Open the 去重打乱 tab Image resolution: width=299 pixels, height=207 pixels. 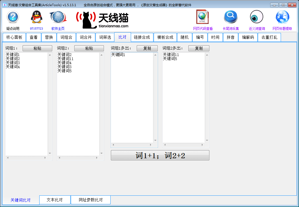tap(269, 37)
